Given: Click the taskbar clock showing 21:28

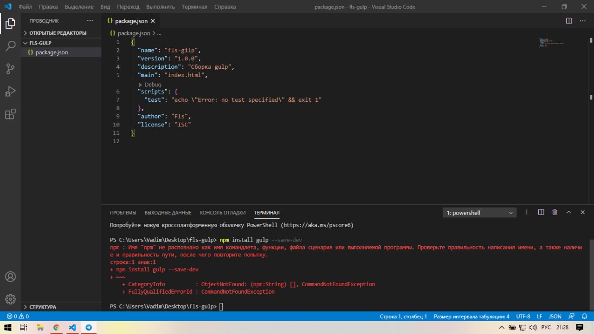Looking at the screenshot, I should click(562, 327).
